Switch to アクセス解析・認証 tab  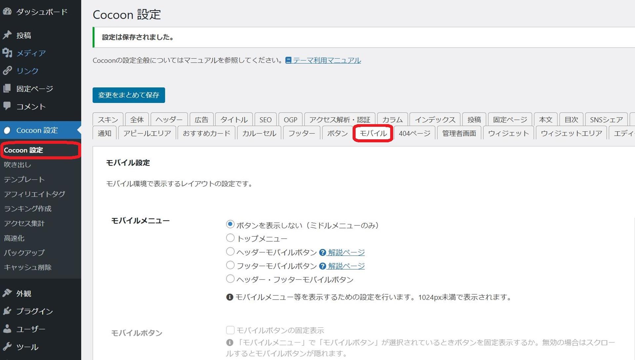(340, 119)
